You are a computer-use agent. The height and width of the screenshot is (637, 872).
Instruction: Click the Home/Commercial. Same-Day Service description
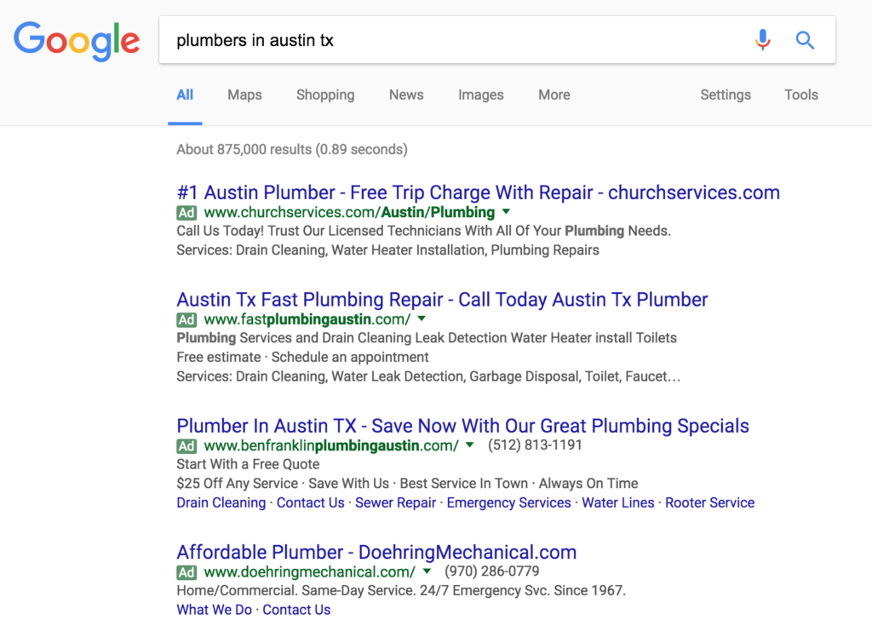point(401,591)
